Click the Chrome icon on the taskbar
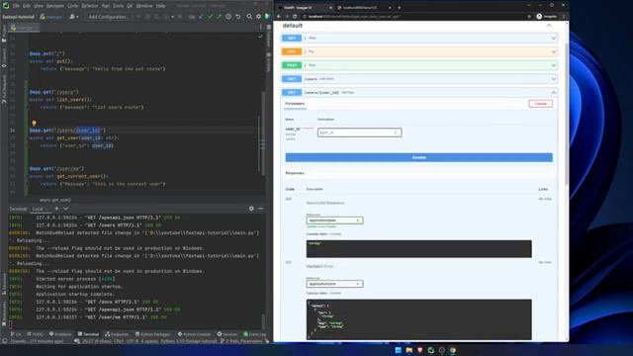 [453, 350]
